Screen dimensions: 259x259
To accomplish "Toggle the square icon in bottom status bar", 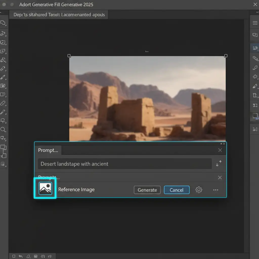I will (14, 256).
